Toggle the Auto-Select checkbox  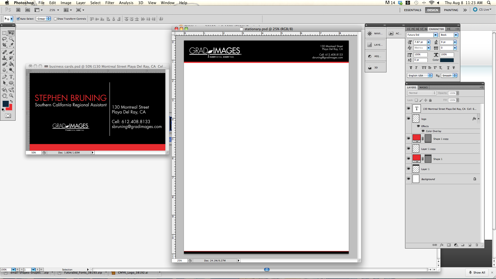point(18,19)
